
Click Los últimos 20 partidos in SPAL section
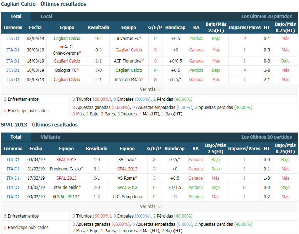point(267,137)
